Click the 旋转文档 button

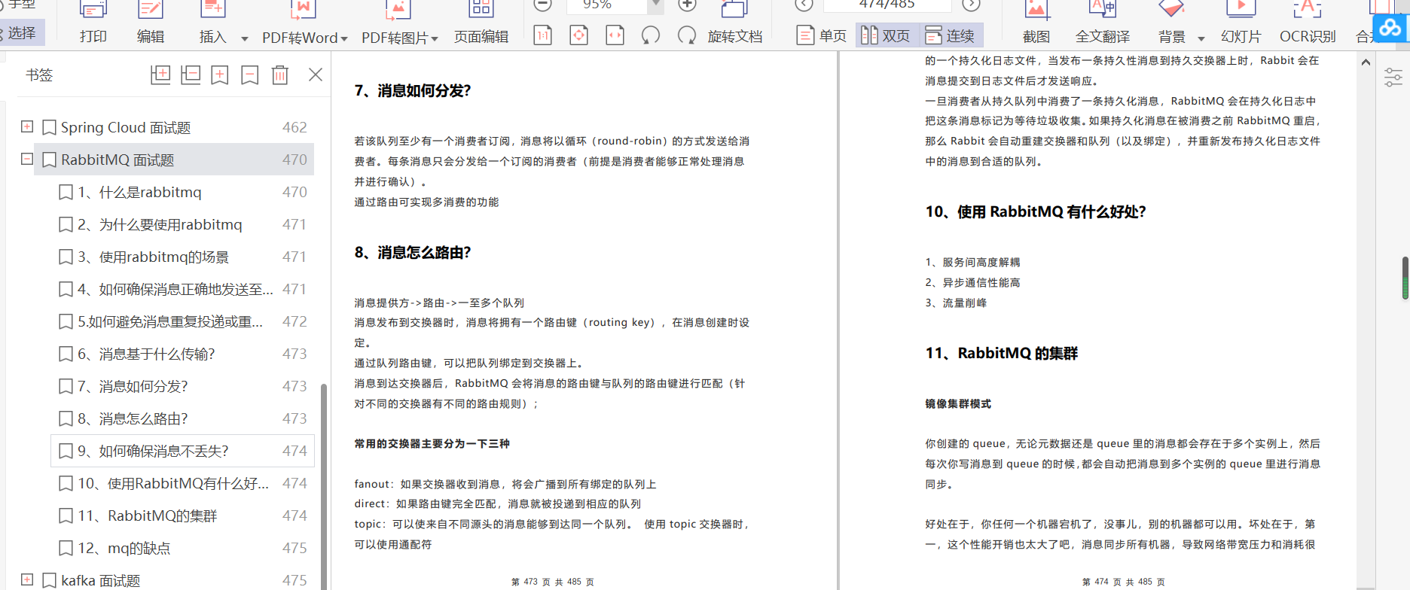(x=735, y=23)
